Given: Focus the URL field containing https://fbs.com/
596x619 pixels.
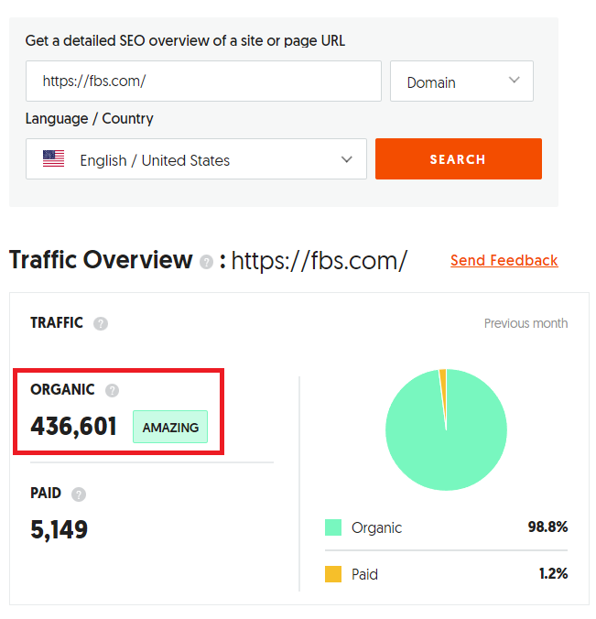Looking at the screenshot, I should (x=203, y=81).
